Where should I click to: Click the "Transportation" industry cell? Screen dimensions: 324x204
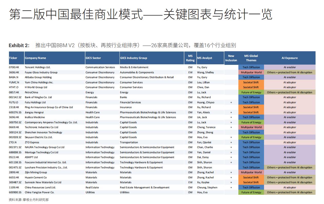(x=129, y=142)
